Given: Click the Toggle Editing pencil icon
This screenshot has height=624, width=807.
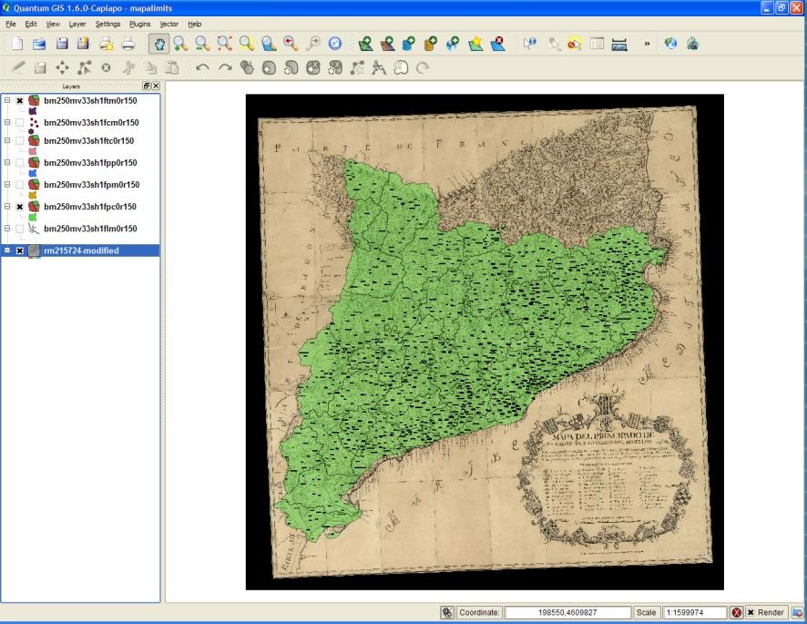Looking at the screenshot, I should tap(18, 67).
